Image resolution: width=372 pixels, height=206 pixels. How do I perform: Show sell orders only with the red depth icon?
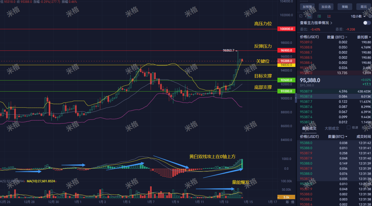tap(329, 16)
